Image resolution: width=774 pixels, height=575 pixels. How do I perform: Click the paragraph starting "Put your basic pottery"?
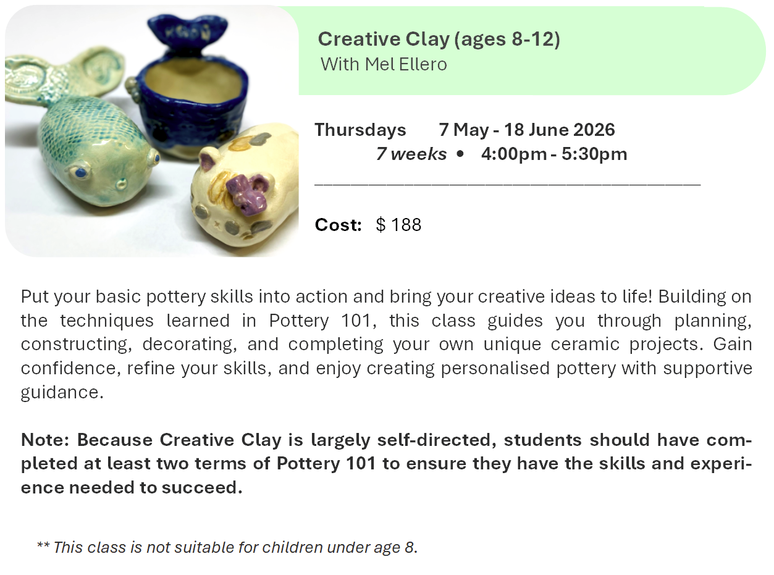click(386, 345)
